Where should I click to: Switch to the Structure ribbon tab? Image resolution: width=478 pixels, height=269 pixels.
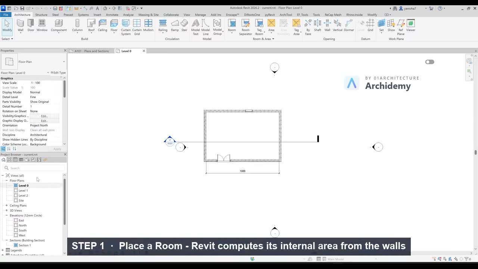[41, 15]
